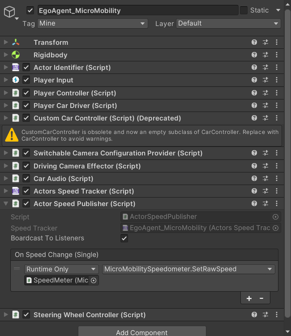
Task: Open help for the Transform component
Action: pos(254,42)
